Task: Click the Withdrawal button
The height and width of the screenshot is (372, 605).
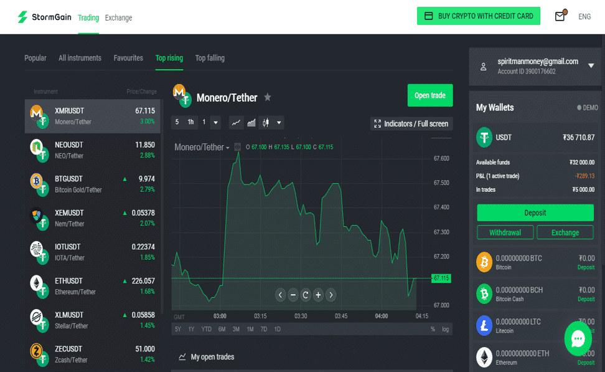Action: pyautogui.click(x=505, y=232)
